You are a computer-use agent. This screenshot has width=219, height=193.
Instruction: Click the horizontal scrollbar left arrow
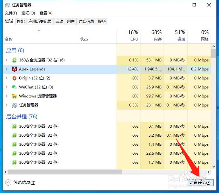coord(5,172)
